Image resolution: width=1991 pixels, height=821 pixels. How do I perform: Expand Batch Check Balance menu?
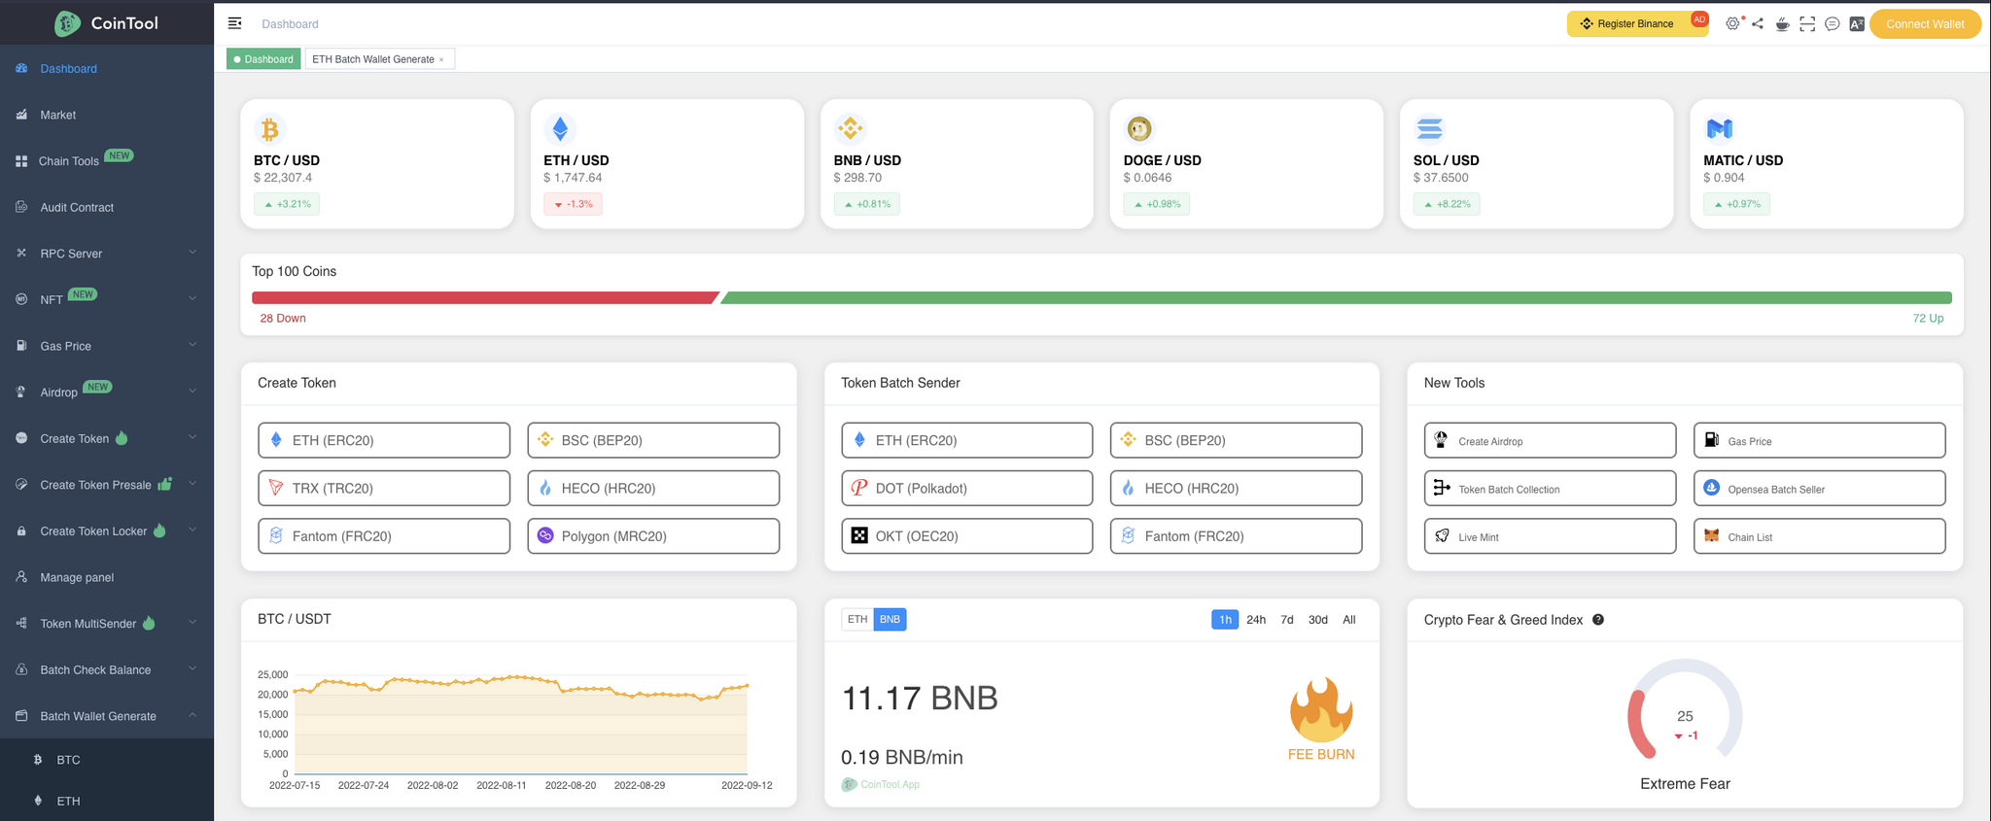(x=107, y=669)
